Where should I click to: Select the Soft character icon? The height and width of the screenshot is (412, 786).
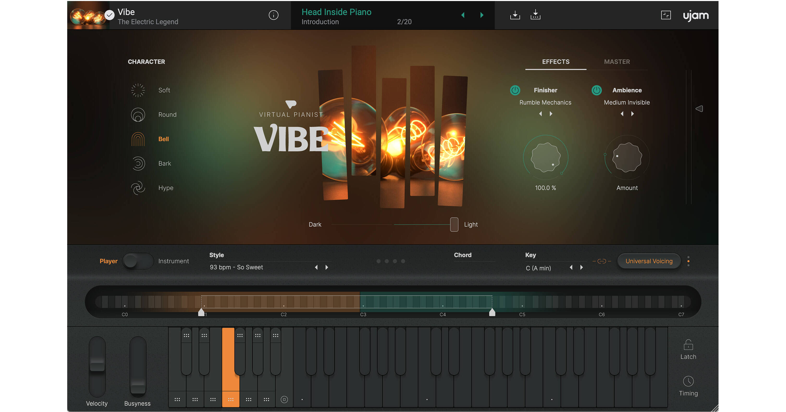138,90
